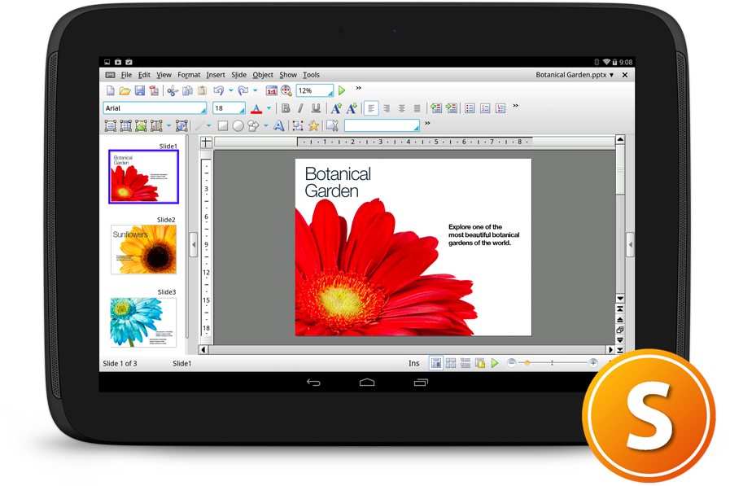
Task: Toggle Bold formatting
Action: (286, 108)
